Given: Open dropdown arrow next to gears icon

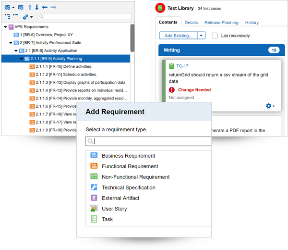Looking at the screenshot, I should [x=32, y=17].
